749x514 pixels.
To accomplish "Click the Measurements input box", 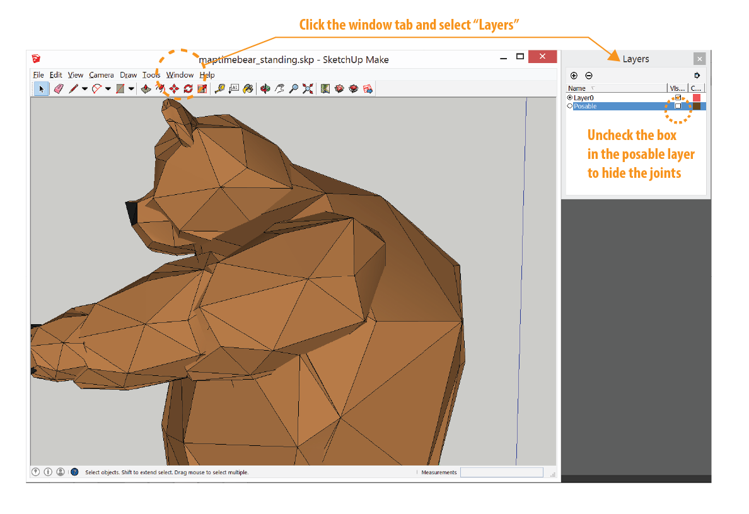I will (x=502, y=472).
